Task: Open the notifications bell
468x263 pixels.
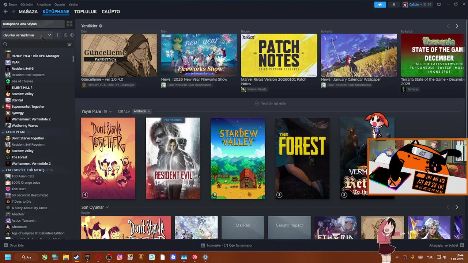Action: pyautogui.click(x=394, y=5)
